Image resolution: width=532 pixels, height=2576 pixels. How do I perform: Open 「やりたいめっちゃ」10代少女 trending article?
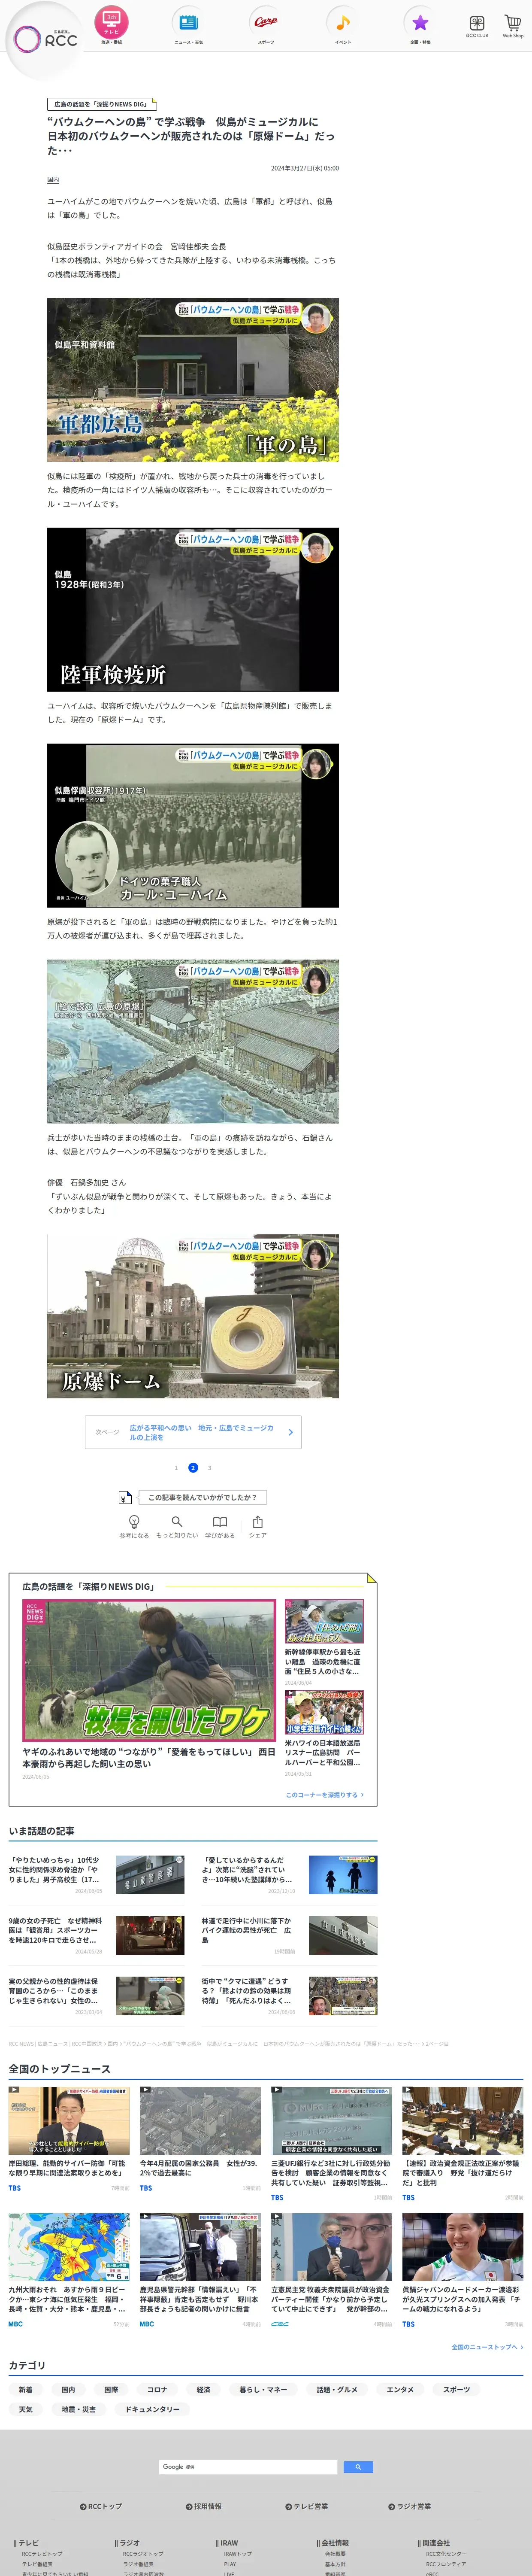click(x=55, y=1871)
